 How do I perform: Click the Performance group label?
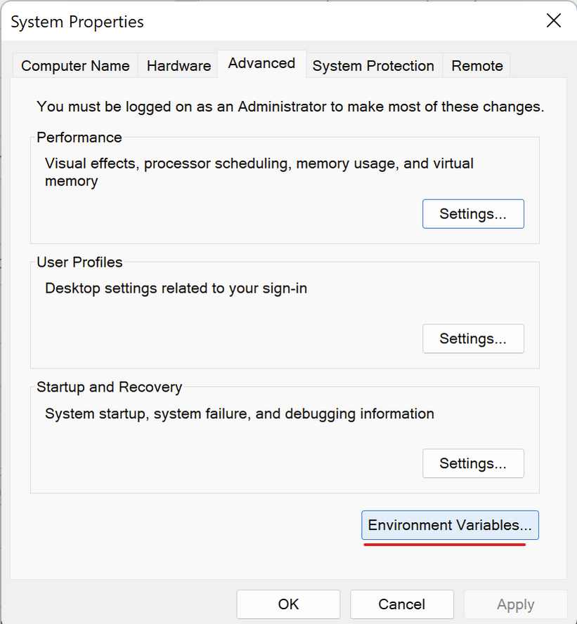coord(79,138)
